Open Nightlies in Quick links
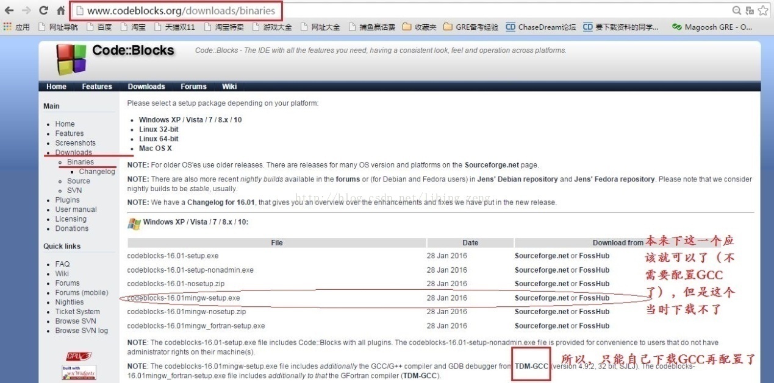Screen dimensions: 774x383 (69, 302)
